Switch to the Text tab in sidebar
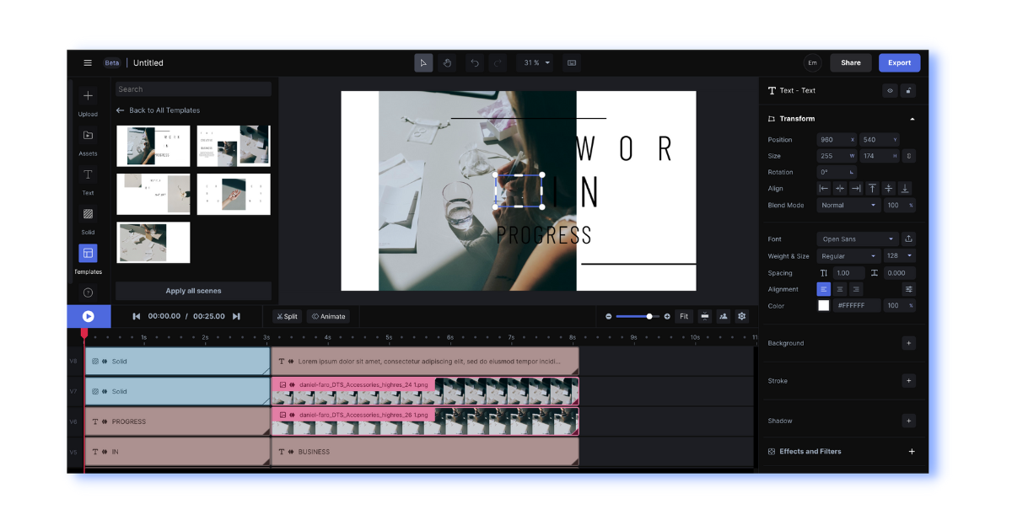This screenshot has height=531, width=1012. [88, 180]
